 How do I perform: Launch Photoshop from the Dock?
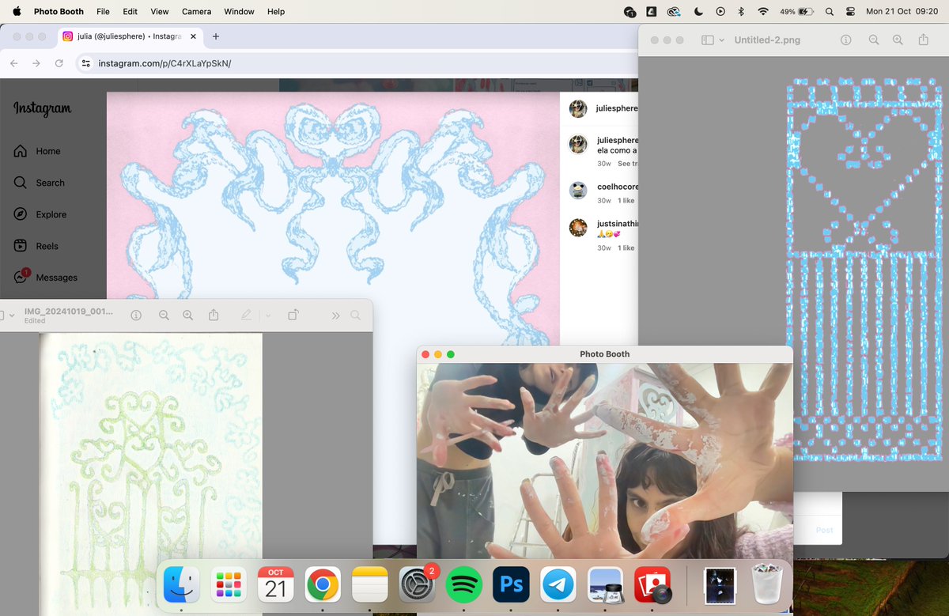[512, 585]
